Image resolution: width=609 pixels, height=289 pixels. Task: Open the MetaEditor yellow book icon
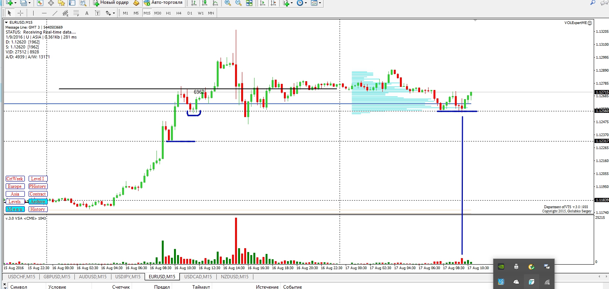(136, 3)
